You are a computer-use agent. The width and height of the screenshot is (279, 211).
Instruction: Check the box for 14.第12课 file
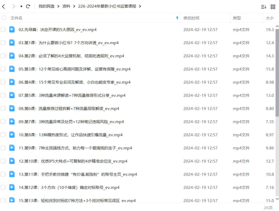[3, 188]
